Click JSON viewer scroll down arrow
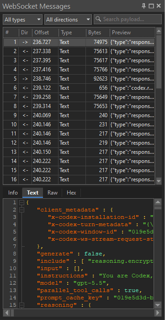Viewport: 165px width, 320px height. click(158, 305)
